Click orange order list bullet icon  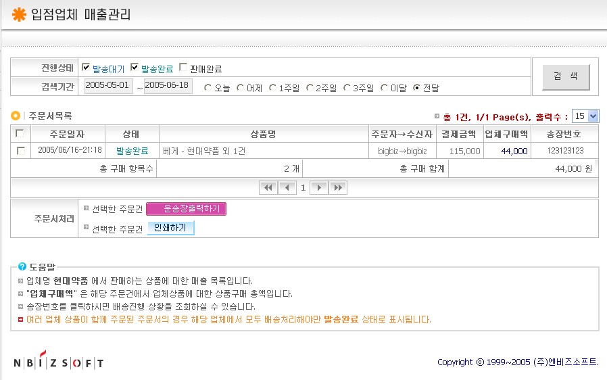coord(16,116)
